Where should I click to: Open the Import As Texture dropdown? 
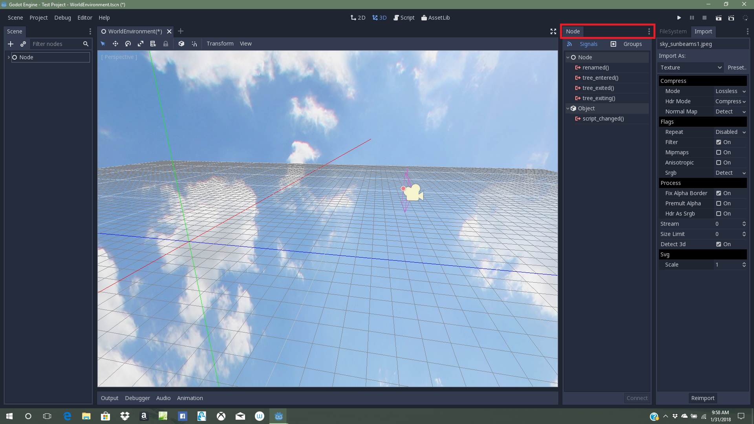[691, 68]
